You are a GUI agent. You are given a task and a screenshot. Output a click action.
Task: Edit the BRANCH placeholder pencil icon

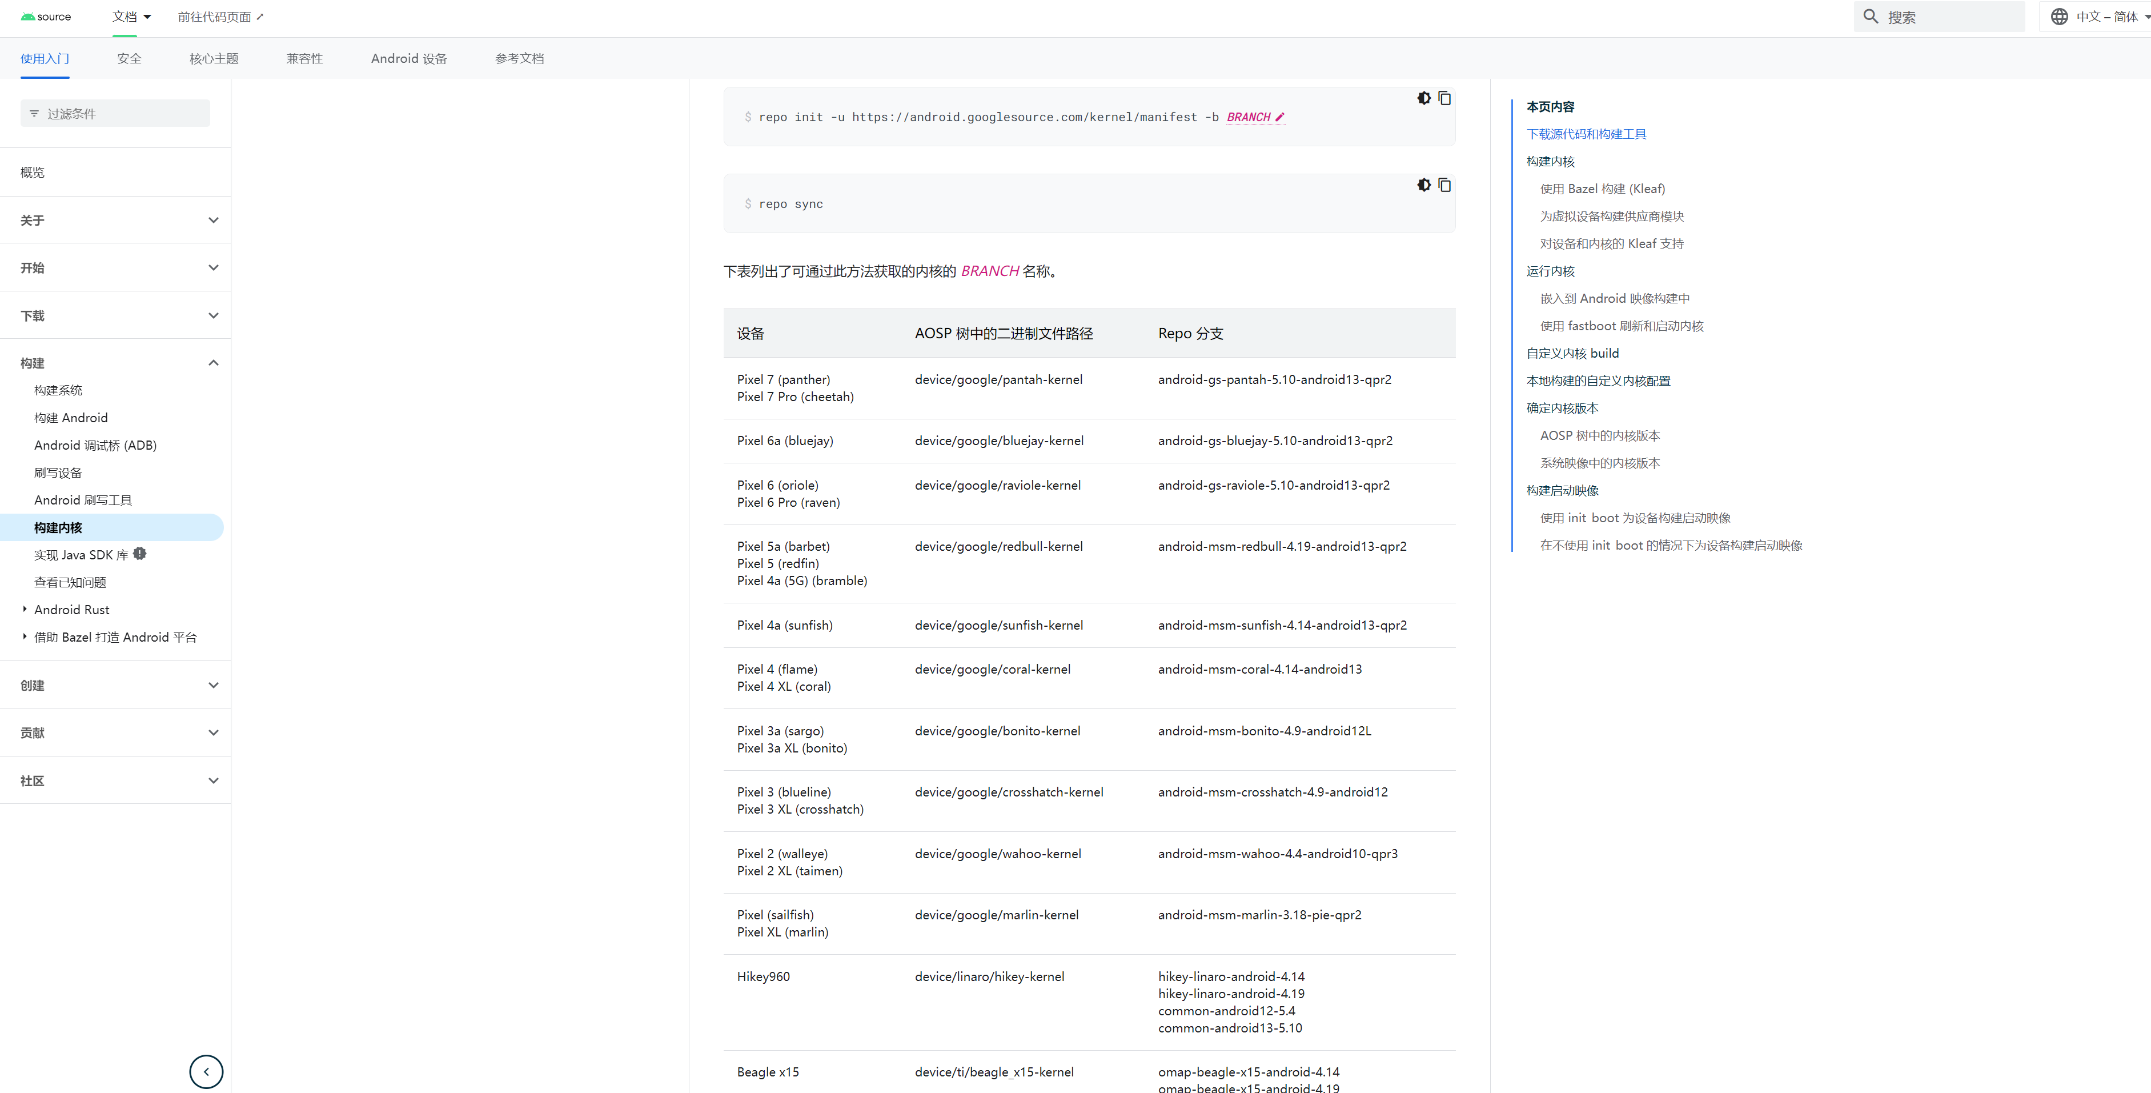point(1279,117)
